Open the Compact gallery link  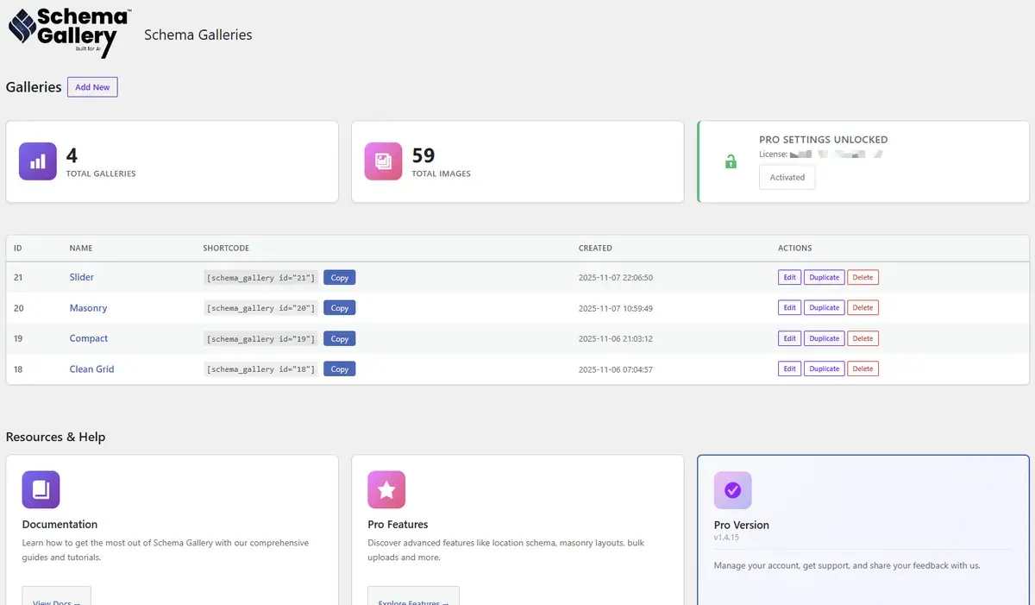[89, 338]
